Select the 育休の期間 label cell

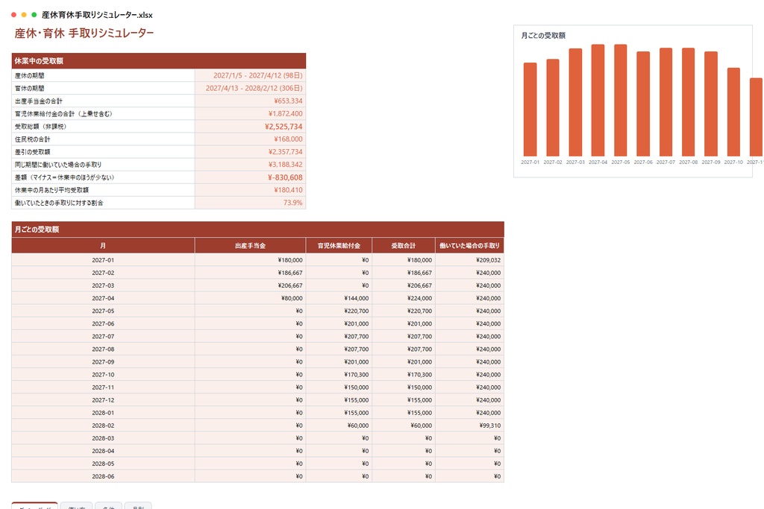coord(103,88)
